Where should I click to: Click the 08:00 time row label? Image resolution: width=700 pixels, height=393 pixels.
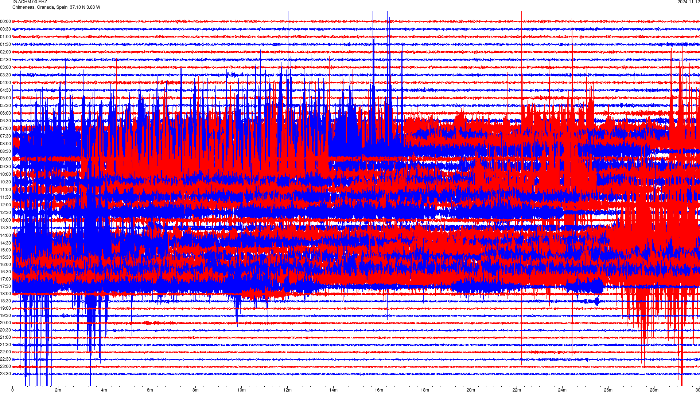click(x=5, y=144)
